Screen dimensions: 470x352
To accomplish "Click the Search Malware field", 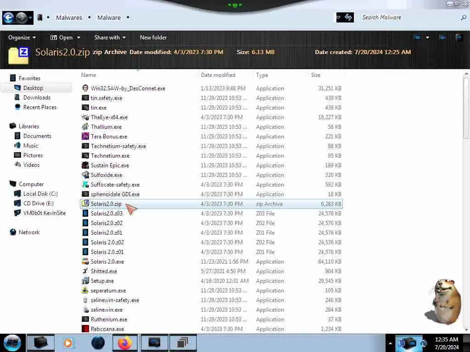I will coord(409,17).
